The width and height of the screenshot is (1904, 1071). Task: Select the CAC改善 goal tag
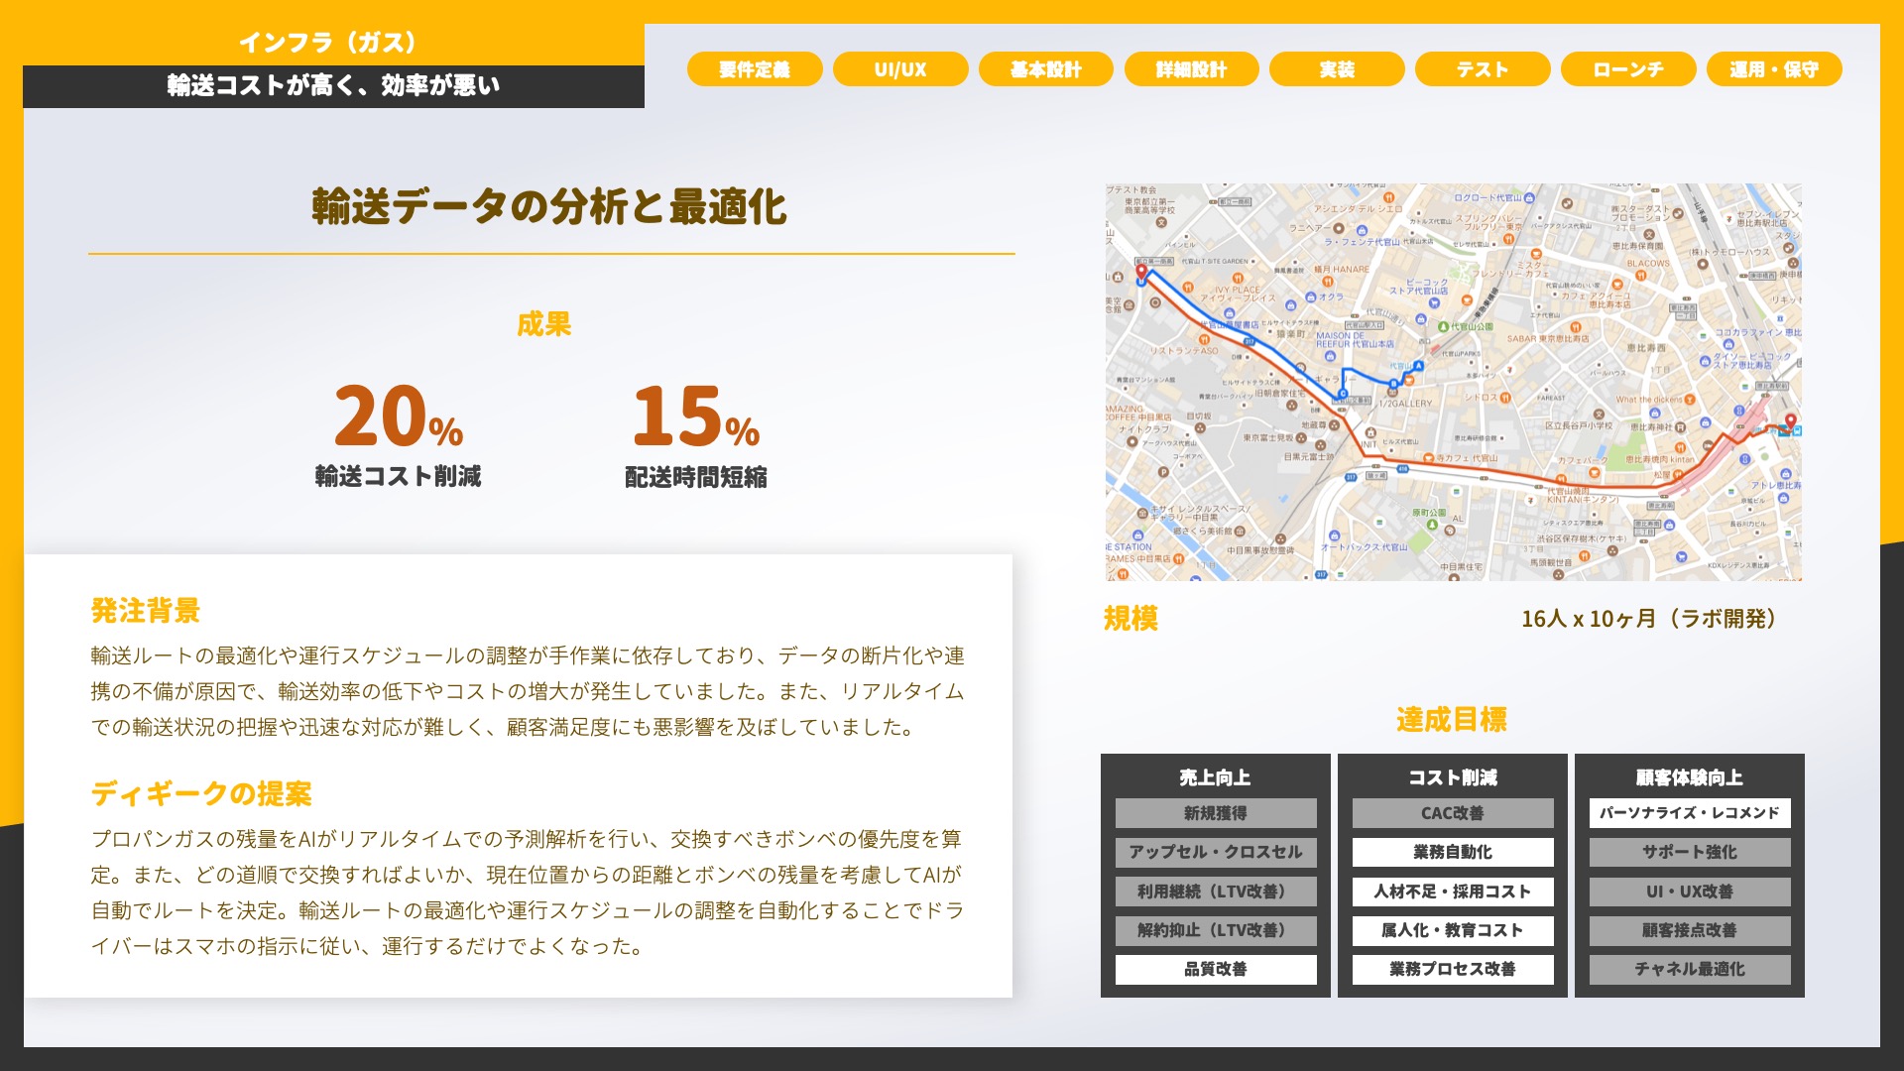pyautogui.click(x=1453, y=813)
